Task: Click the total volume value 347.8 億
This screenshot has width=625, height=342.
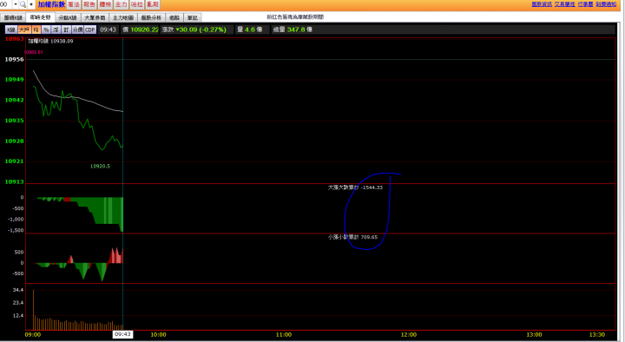Action: 299,30
